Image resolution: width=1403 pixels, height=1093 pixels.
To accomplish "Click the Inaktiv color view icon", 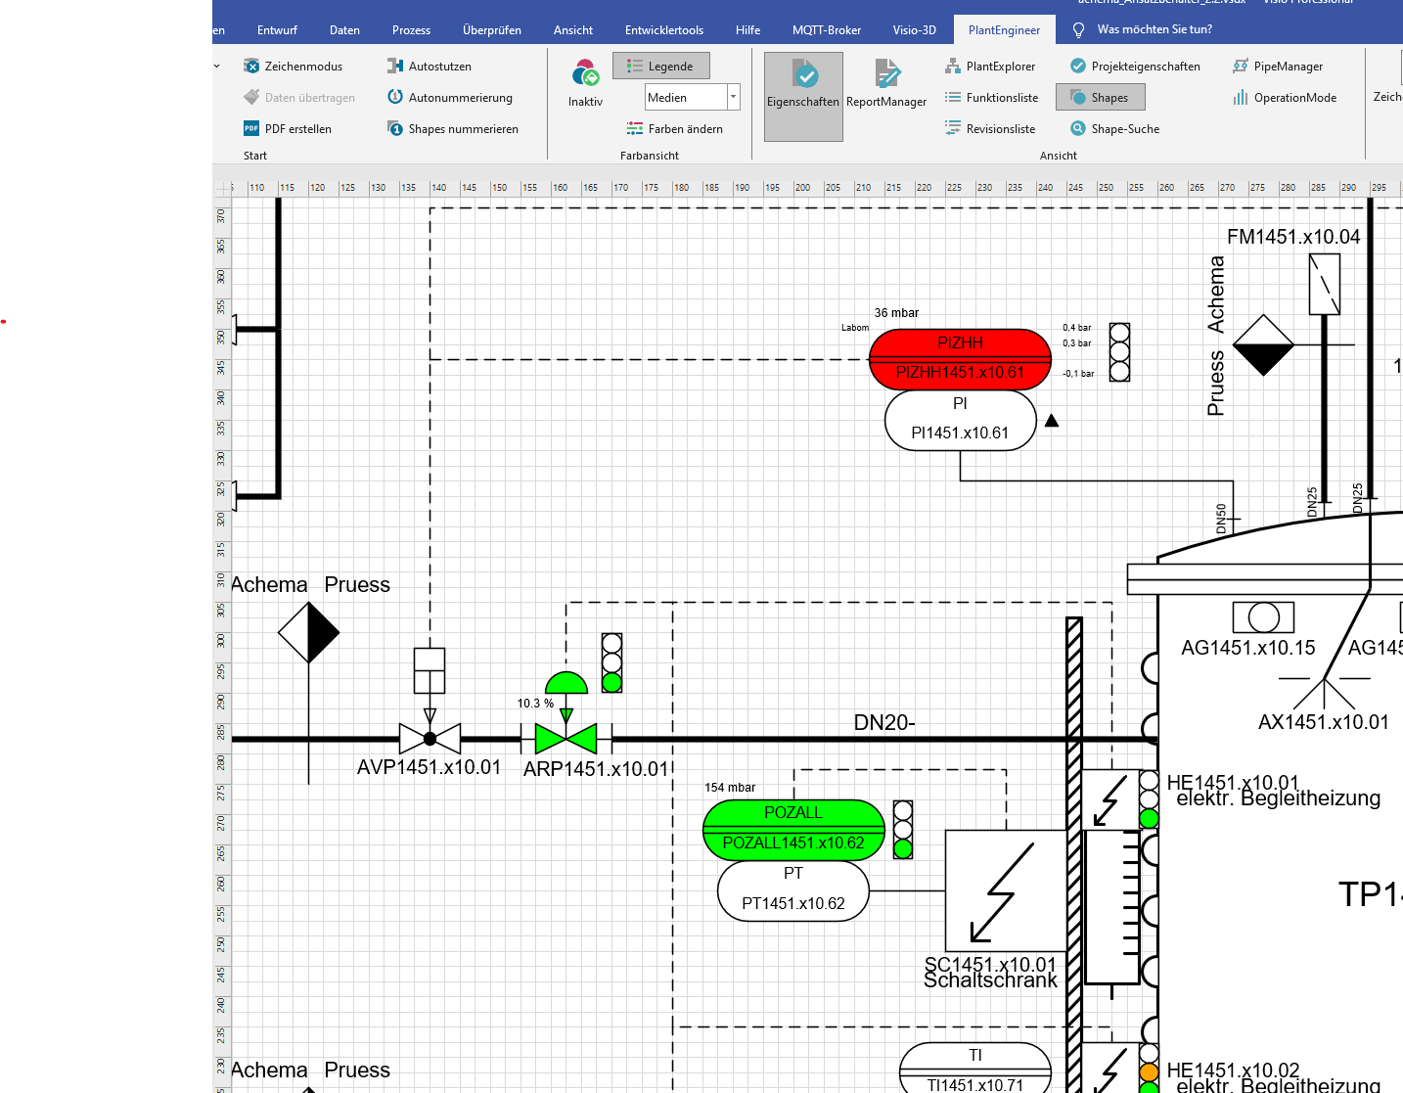I will [585, 73].
